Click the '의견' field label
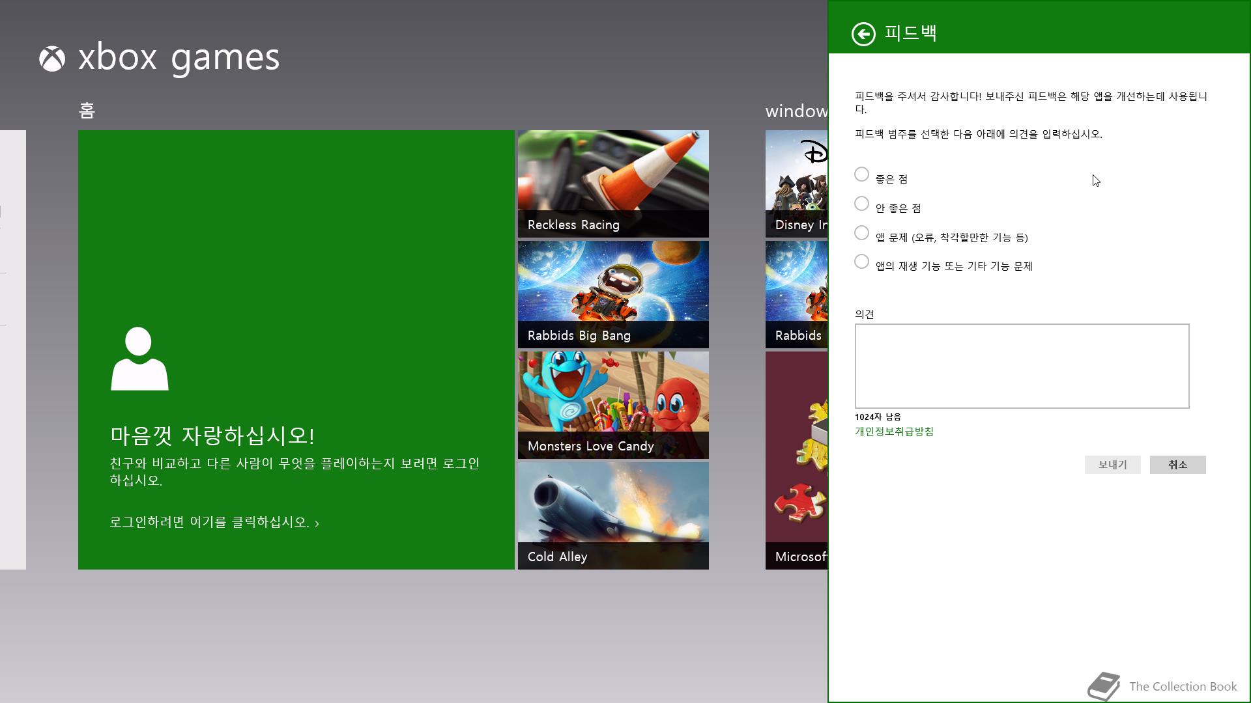Viewport: 1251px width, 703px height. [x=864, y=314]
